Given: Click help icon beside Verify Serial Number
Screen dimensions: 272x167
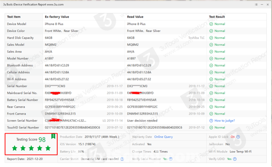Looking at the screenshot, I should [x=171, y=159].
